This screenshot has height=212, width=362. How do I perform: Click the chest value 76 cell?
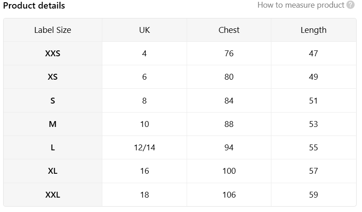tap(229, 54)
